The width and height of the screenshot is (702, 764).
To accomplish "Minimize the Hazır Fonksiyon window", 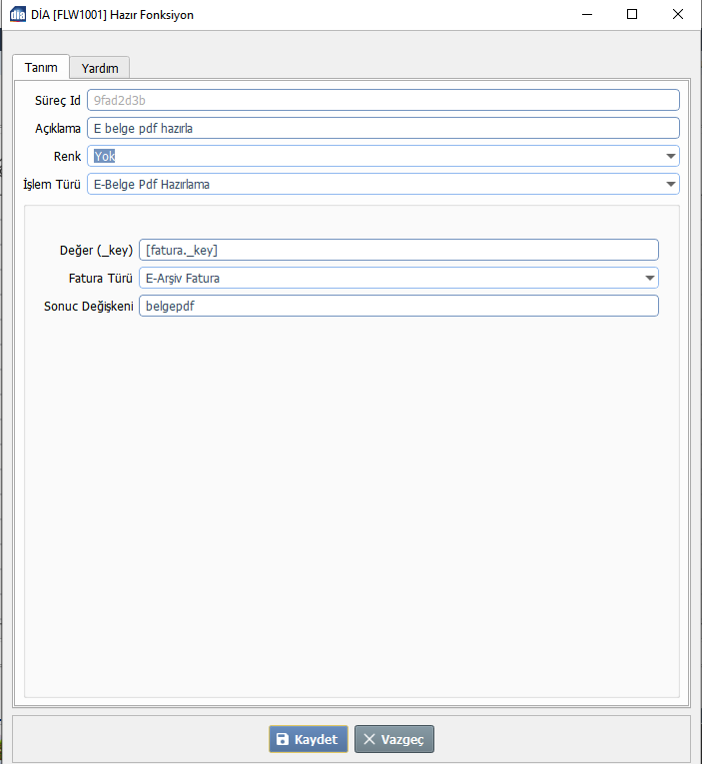I will click(x=585, y=15).
